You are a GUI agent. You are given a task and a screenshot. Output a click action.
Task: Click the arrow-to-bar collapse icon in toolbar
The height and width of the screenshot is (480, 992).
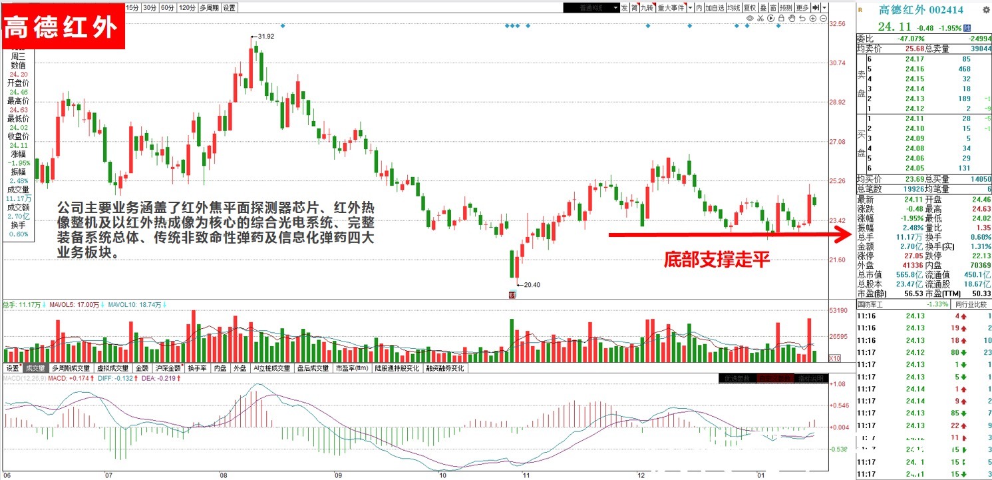pos(816,8)
